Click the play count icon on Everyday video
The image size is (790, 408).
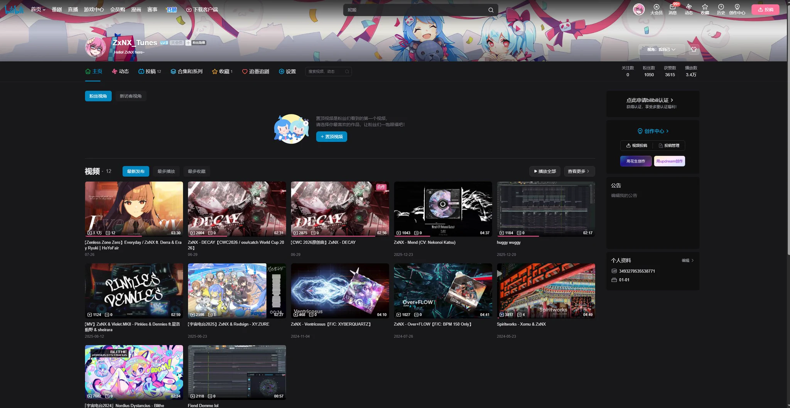click(90, 233)
